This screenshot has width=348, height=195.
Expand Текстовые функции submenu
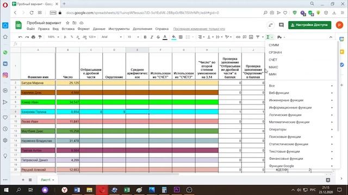click(x=301, y=152)
